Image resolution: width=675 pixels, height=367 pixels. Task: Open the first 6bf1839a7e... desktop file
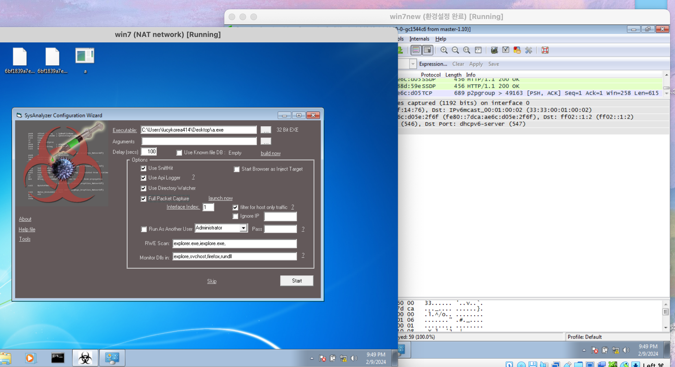(20, 61)
